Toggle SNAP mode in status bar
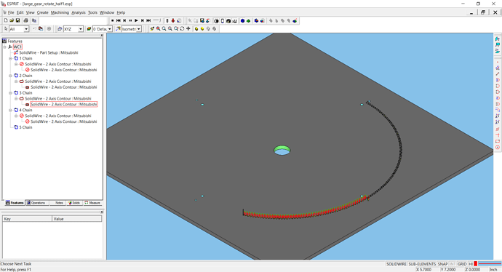The height and width of the screenshot is (272, 502). click(x=442, y=264)
